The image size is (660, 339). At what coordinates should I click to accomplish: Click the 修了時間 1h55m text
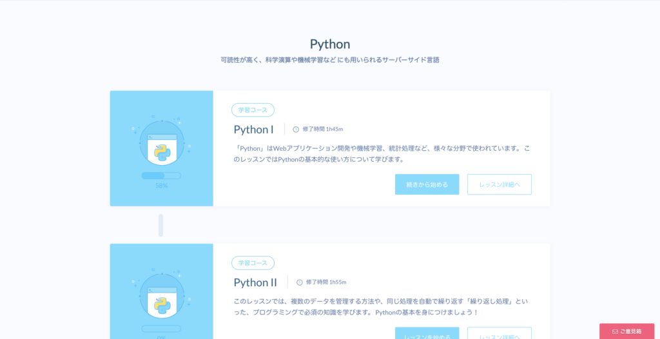click(326, 282)
